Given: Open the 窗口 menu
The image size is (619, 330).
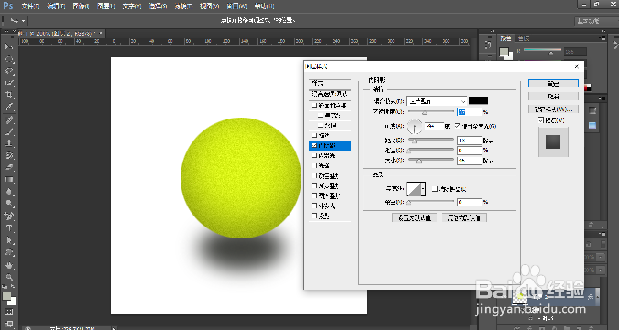Looking at the screenshot, I should (237, 6).
